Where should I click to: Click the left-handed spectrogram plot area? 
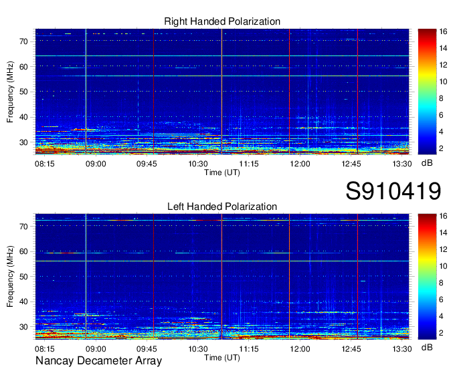pos(222,277)
